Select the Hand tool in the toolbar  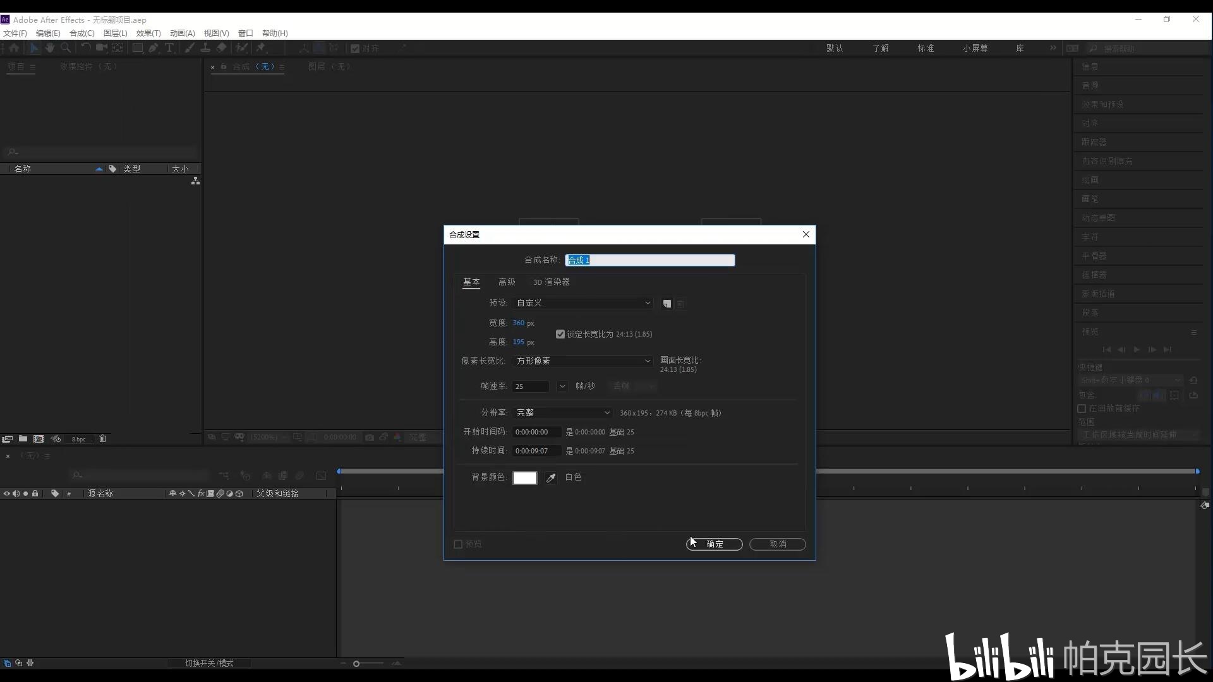click(x=50, y=47)
